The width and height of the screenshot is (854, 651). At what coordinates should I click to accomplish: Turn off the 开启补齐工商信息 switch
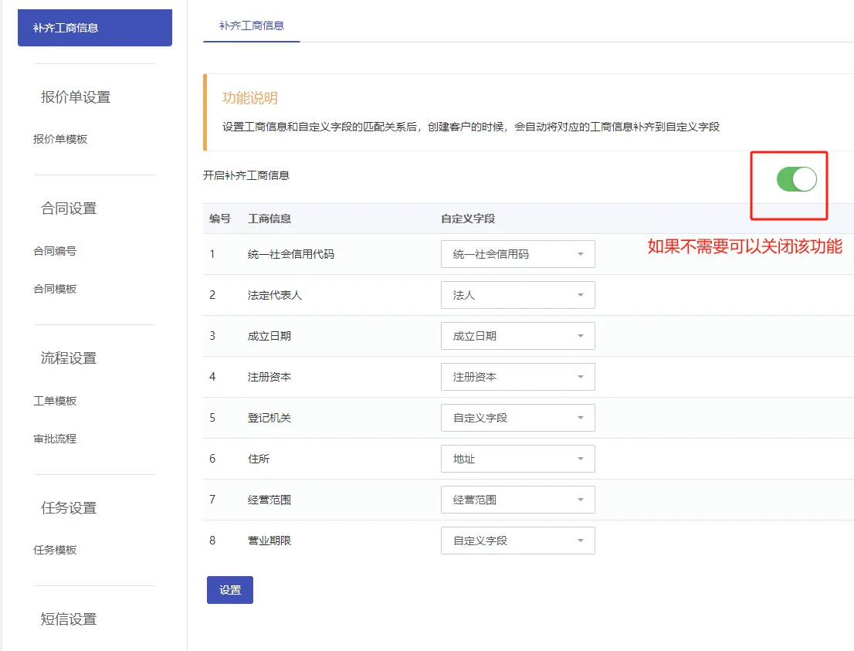click(x=796, y=179)
